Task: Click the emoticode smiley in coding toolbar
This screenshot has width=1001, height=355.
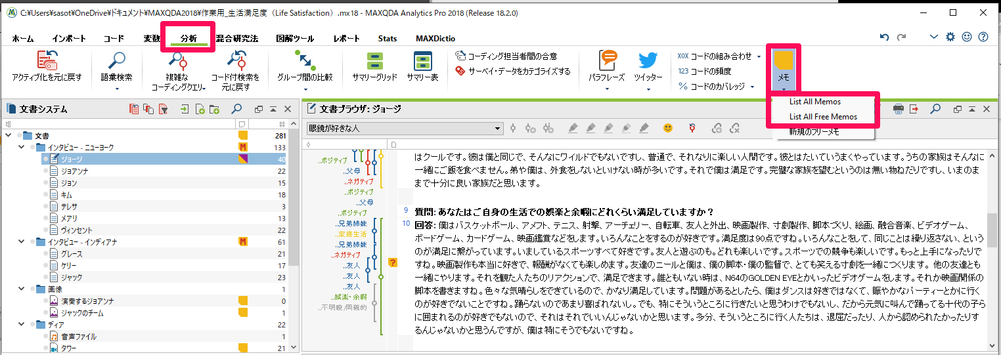Action: [x=668, y=128]
